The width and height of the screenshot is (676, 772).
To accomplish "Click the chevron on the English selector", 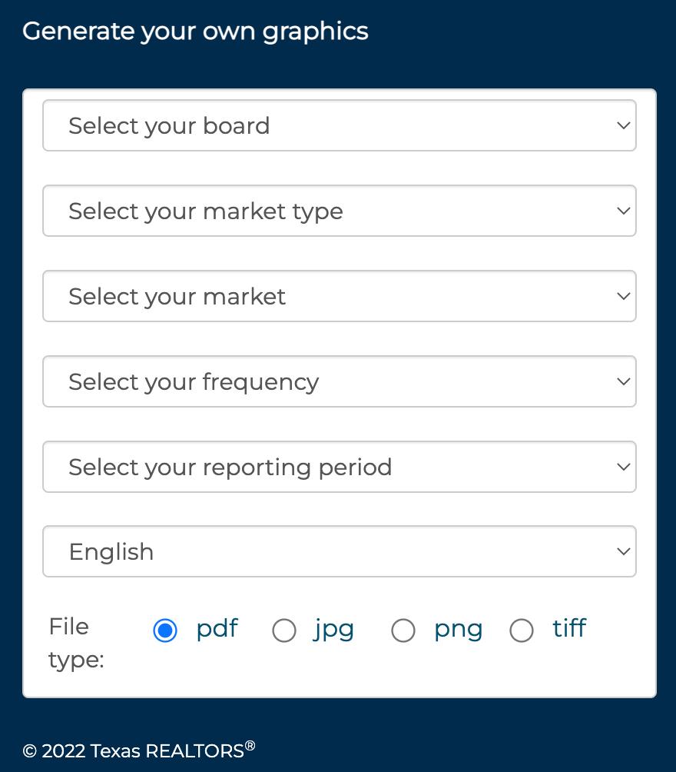I will [x=623, y=551].
